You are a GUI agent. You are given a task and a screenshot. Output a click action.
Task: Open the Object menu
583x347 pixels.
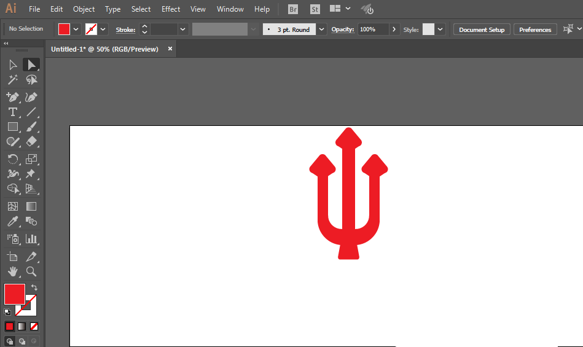(x=84, y=9)
